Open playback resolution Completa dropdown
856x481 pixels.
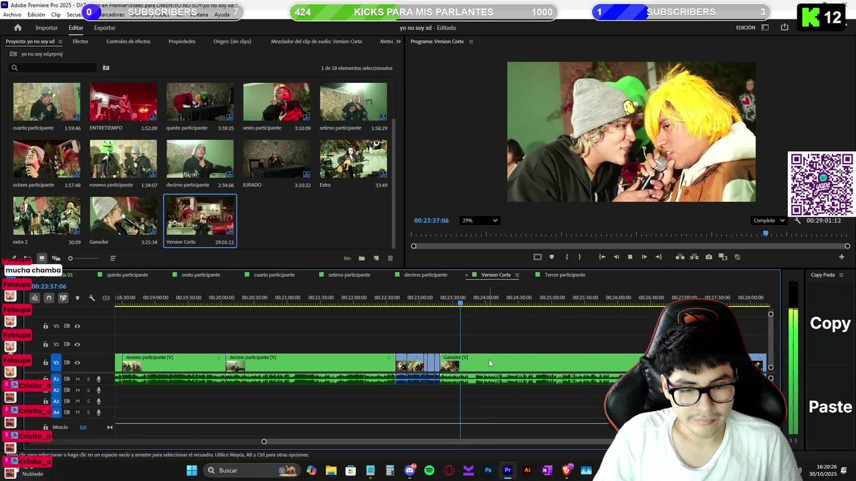click(768, 220)
